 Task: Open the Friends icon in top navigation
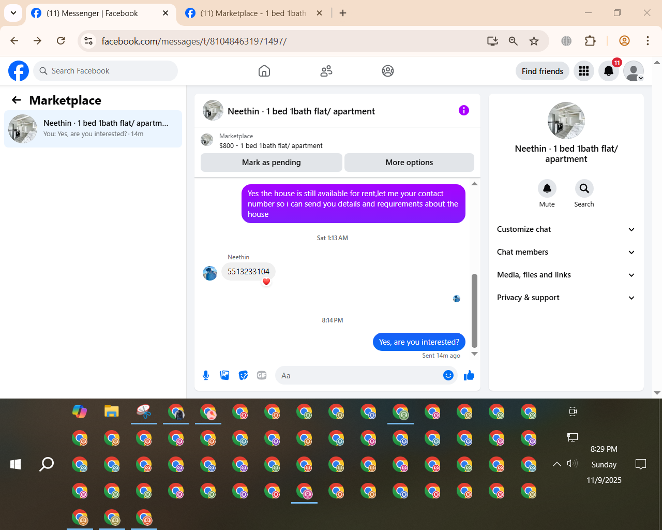326,71
